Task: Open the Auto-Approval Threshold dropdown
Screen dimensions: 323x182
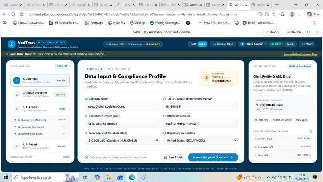Action: click(122, 141)
